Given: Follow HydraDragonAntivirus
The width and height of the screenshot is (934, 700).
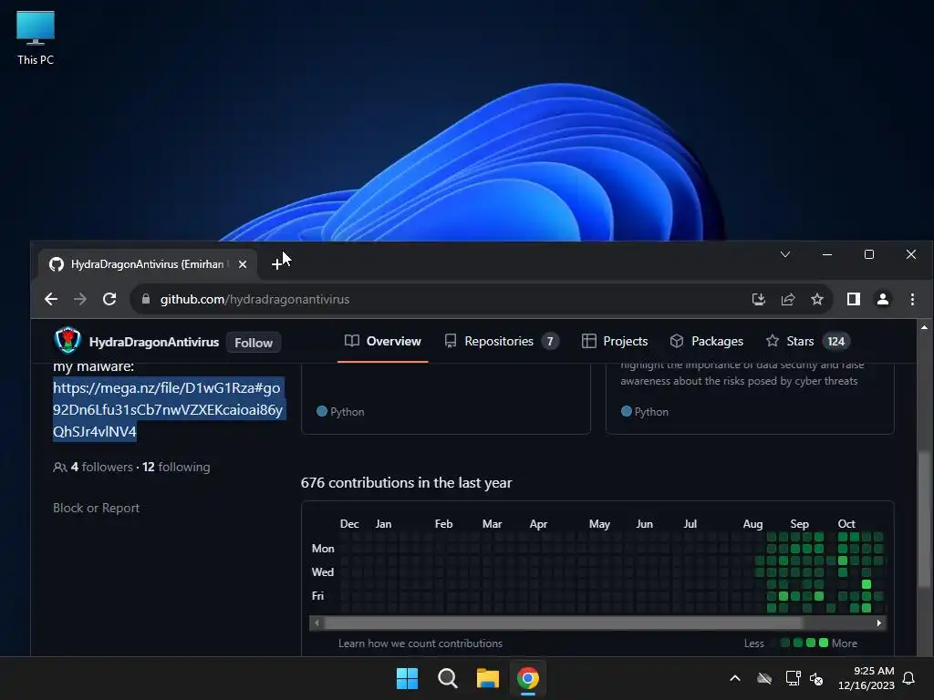Looking at the screenshot, I should 254,343.
